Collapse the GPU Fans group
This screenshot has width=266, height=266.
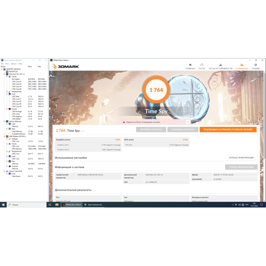pos(7,161)
